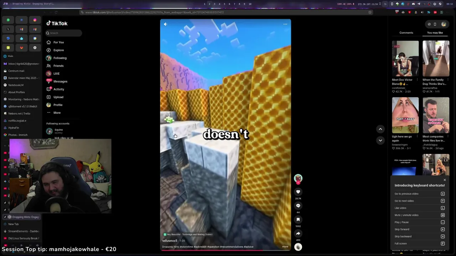This screenshot has width=456, height=256.
Task: Open the Friends page
Action: [x=55, y=66]
